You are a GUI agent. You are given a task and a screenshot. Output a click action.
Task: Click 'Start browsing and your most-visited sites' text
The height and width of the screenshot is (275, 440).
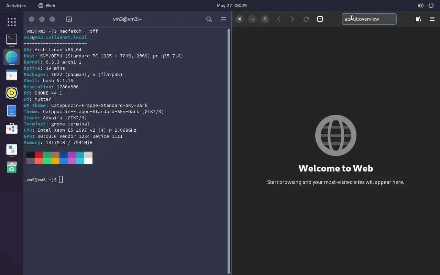[335, 182]
